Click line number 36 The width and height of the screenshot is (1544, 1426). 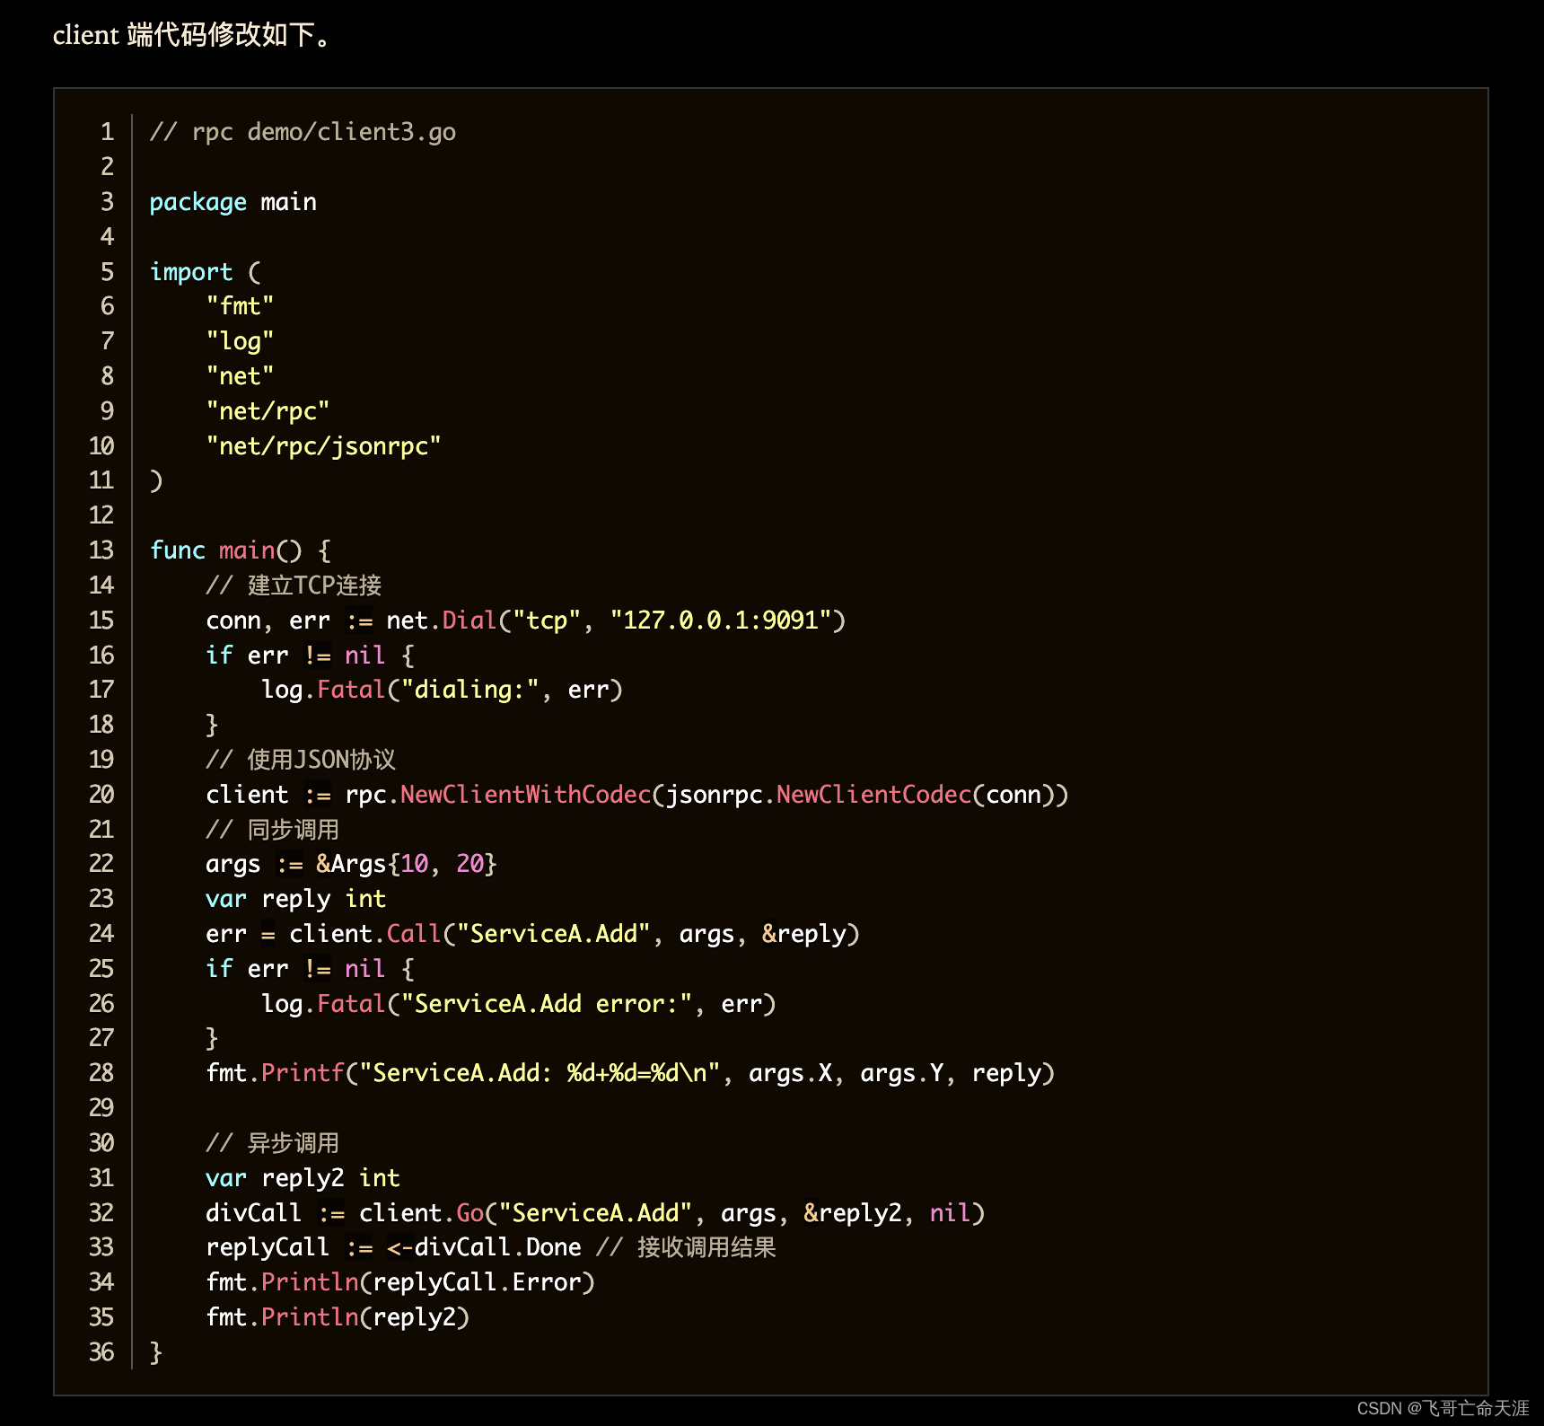101,1352
